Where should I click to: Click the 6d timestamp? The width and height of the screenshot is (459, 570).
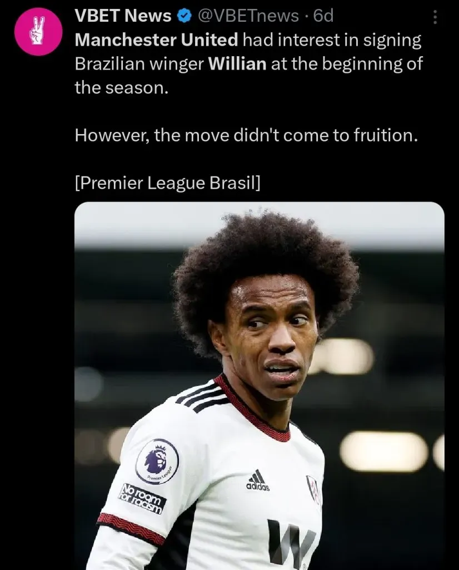pyautogui.click(x=323, y=16)
